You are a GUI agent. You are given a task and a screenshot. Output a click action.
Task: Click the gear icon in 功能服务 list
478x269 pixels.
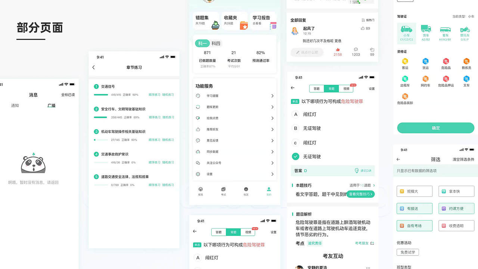point(198,174)
